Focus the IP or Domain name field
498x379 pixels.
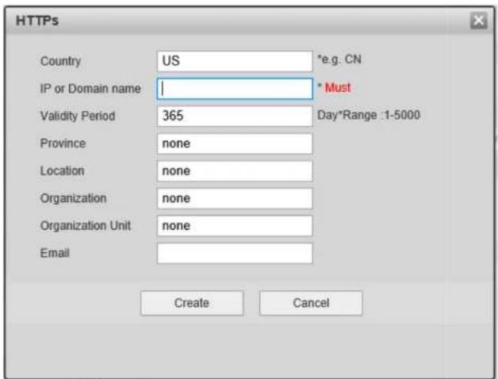click(x=235, y=89)
